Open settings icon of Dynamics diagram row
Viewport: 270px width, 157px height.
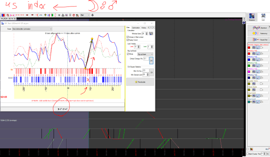coord(254,47)
